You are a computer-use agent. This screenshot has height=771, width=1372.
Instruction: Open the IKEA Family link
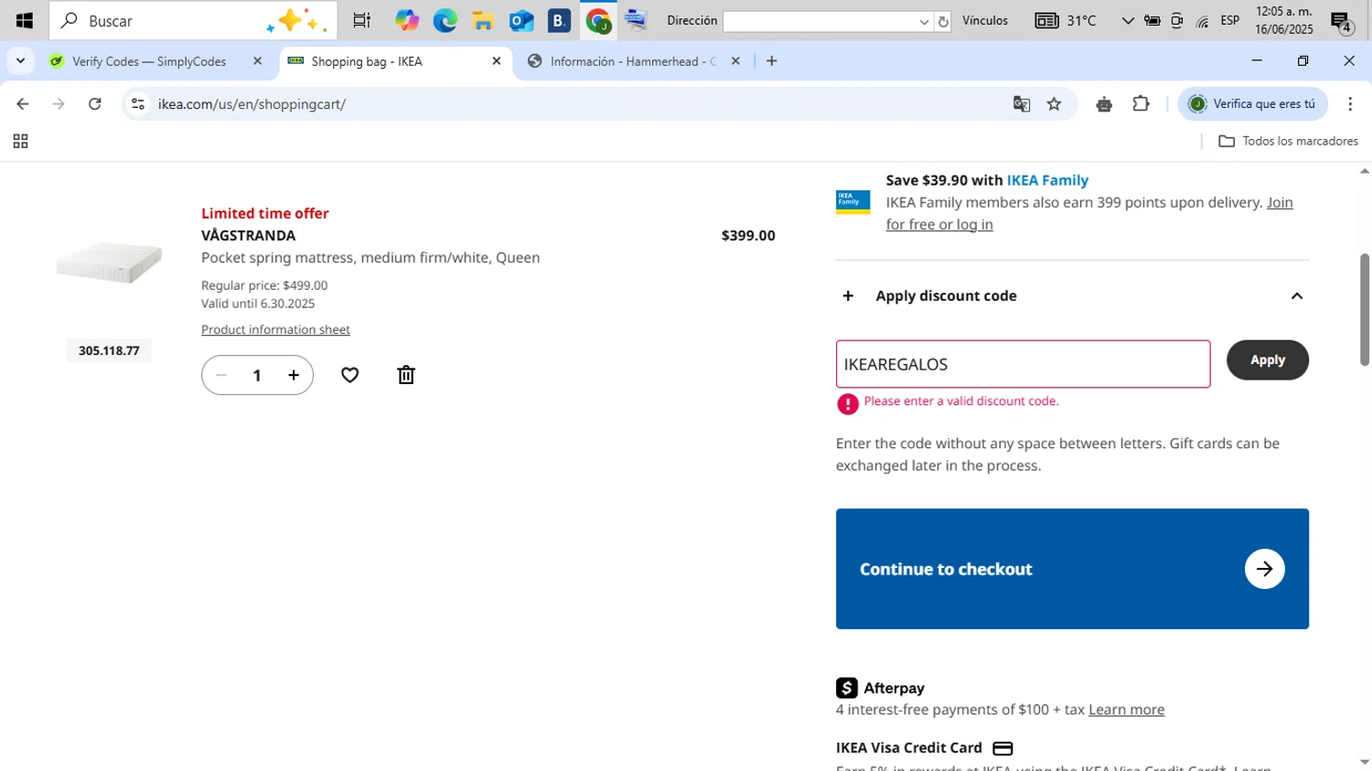click(x=1047, y=180)
